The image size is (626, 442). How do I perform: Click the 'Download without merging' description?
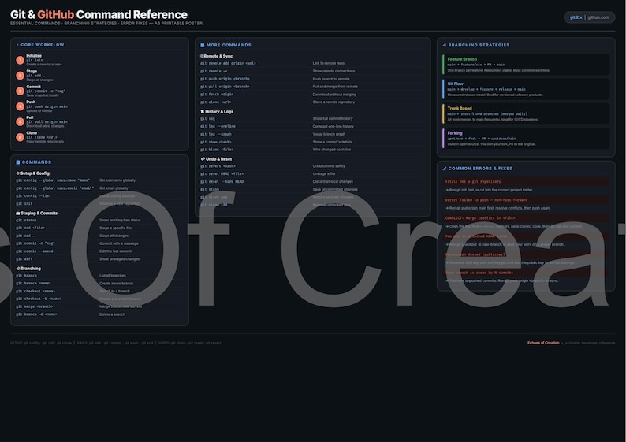pyautogui.click(x=334, y=95)
